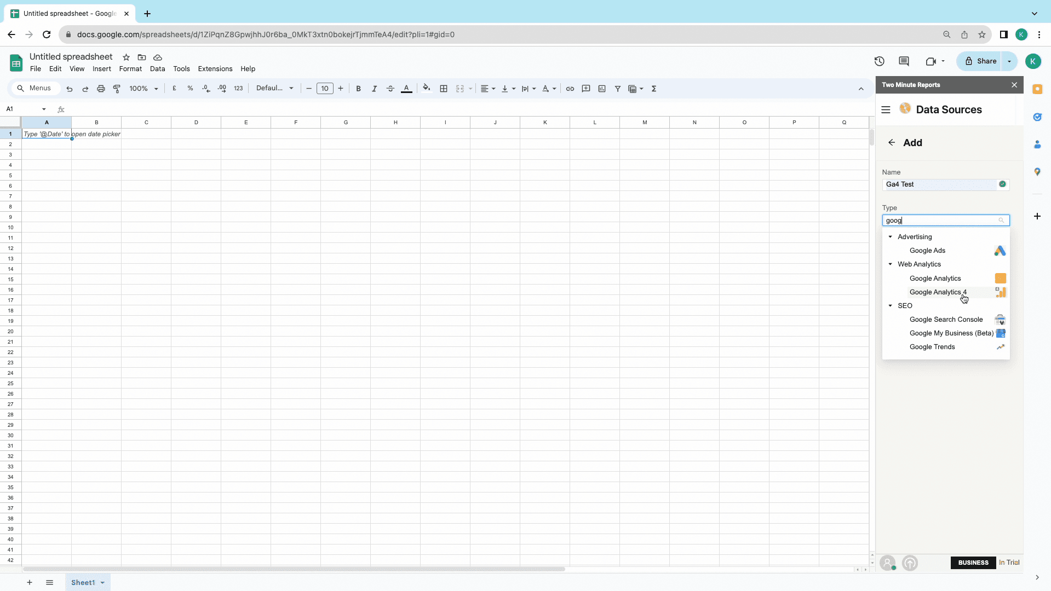
Task: Decrease decimal places icon
Action: [206, 89]
